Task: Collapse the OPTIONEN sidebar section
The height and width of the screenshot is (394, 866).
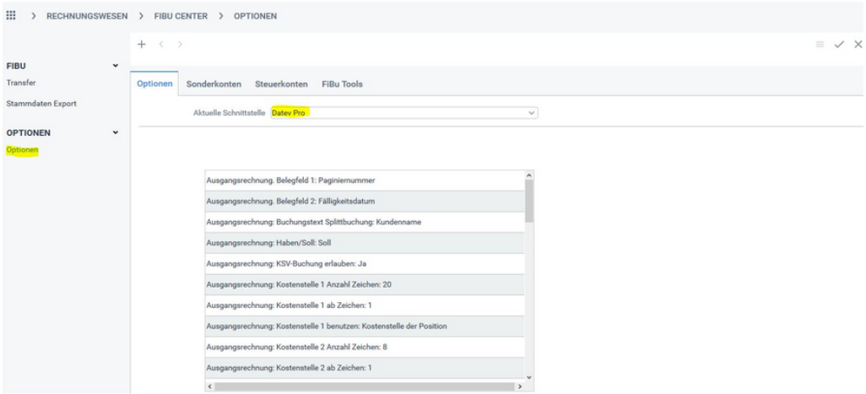Action: coord(116,132)
